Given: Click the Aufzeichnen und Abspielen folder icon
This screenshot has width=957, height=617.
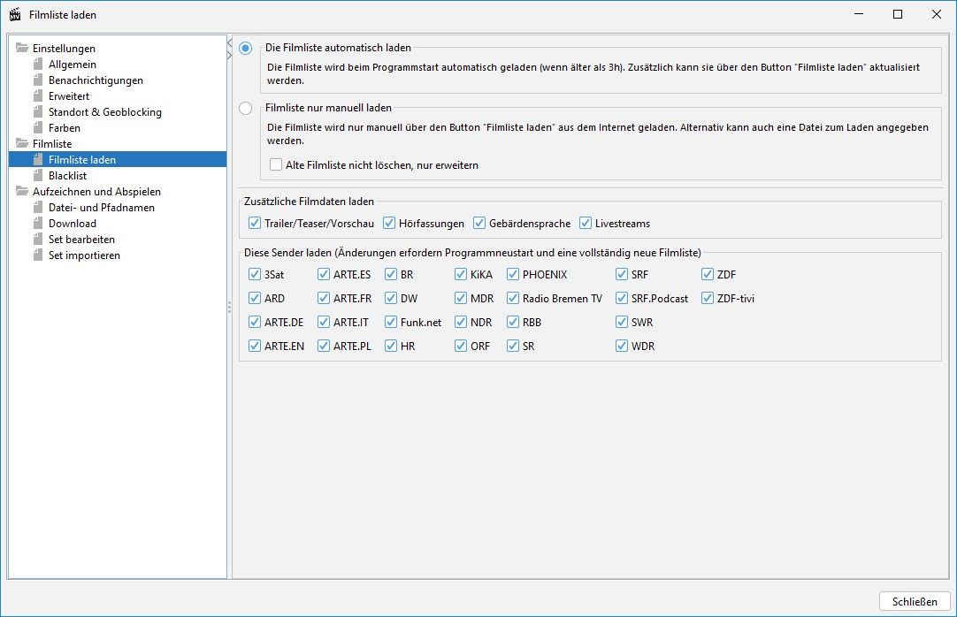Looking at the screenshot, I should [22, 192].
